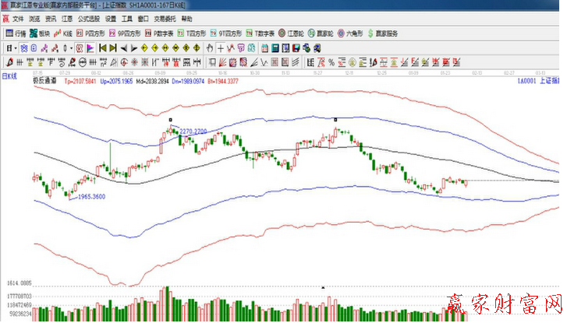This screenshot has height=323, width=567.
Task: Click the yellow skip-to-first bar icon
Action: pyautogui.click(x=102, y=47)
